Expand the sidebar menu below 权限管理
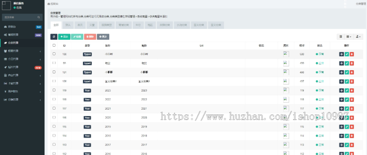Viewport: 367px width, 155px height. coord(22,59)
